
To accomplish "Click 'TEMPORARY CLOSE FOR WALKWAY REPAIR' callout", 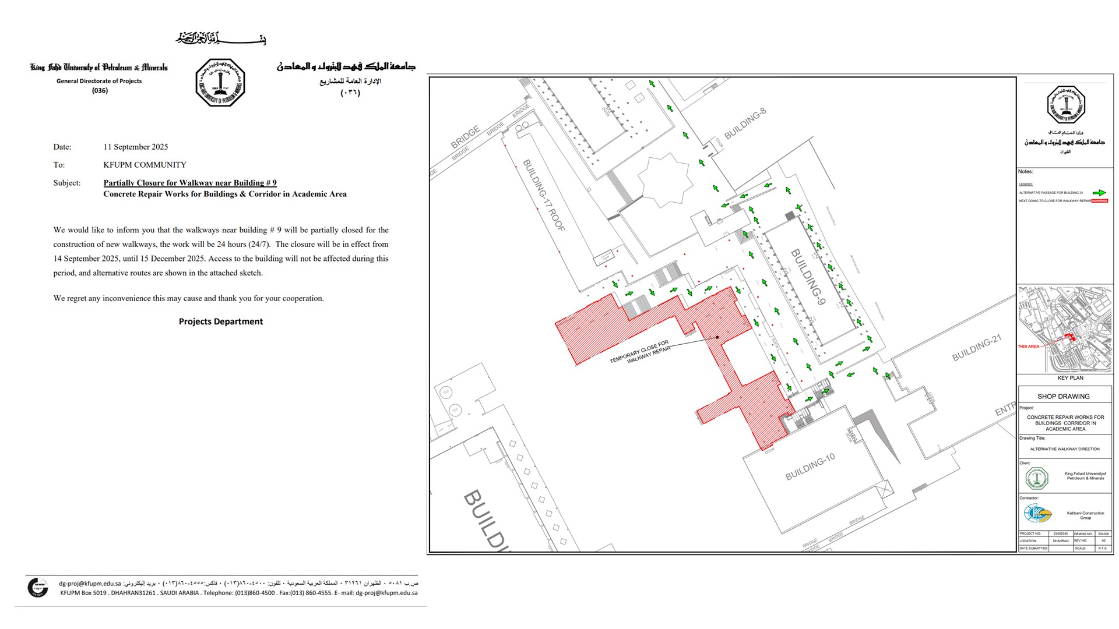I will pyautogui.click(x=641, y=352).
